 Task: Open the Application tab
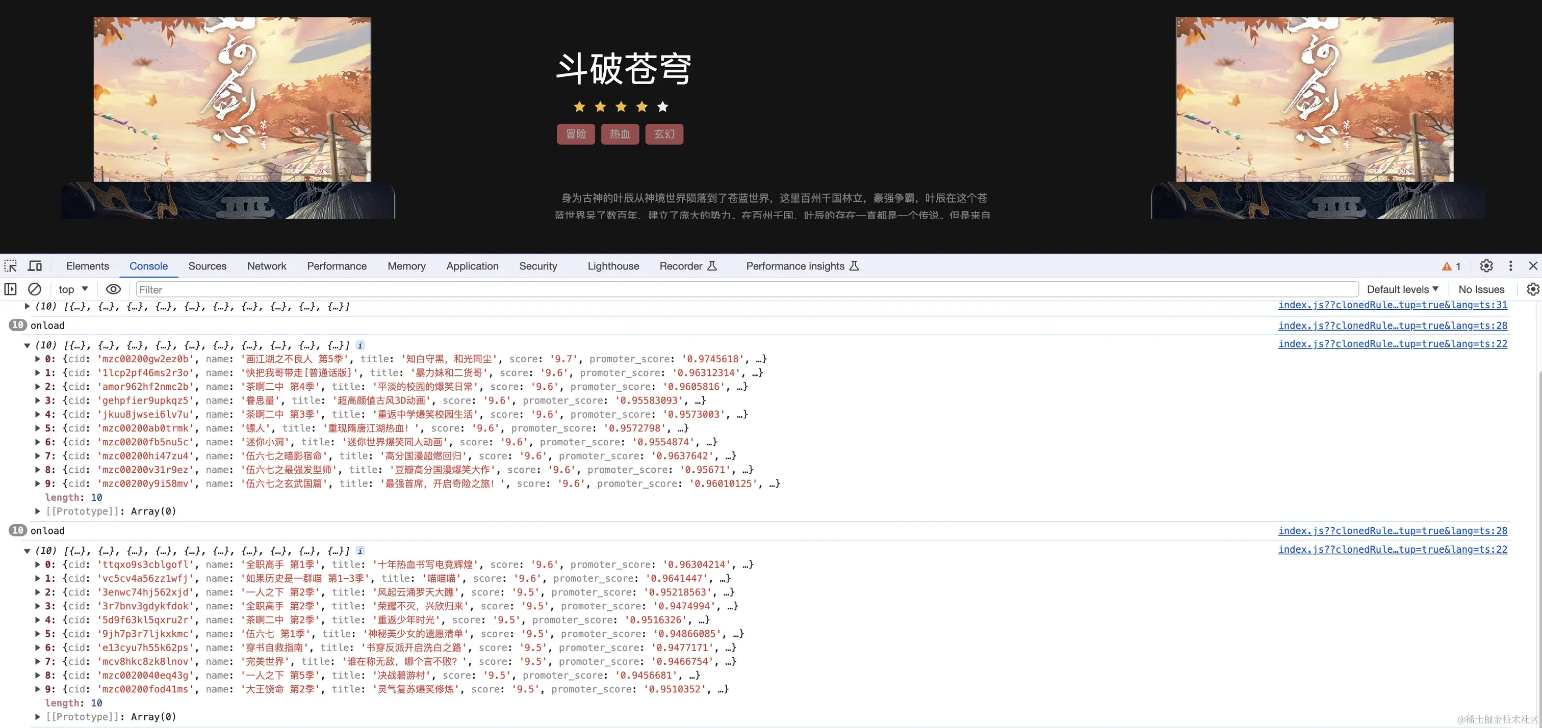[472, 266]
